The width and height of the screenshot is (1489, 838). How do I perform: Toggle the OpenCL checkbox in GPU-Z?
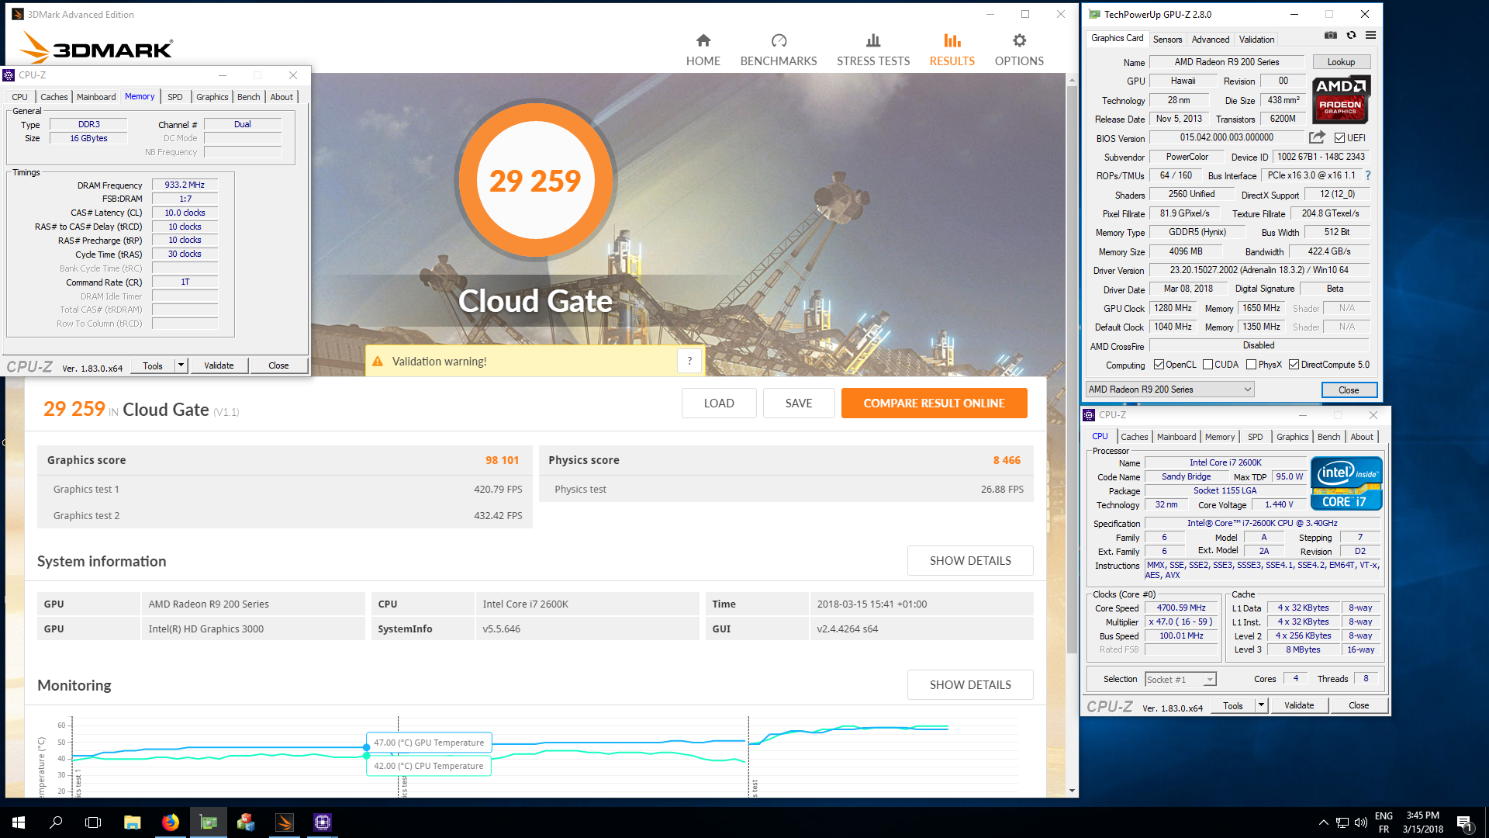click(x=1159, y=365)
